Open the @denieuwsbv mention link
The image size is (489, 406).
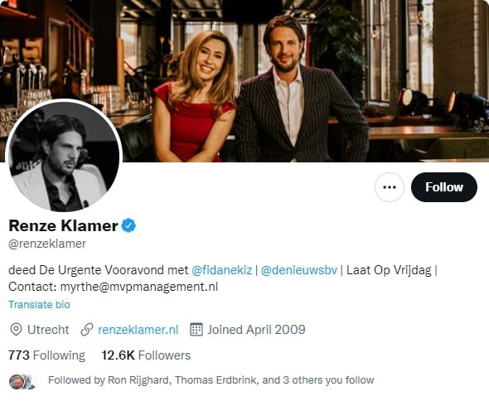298,270
